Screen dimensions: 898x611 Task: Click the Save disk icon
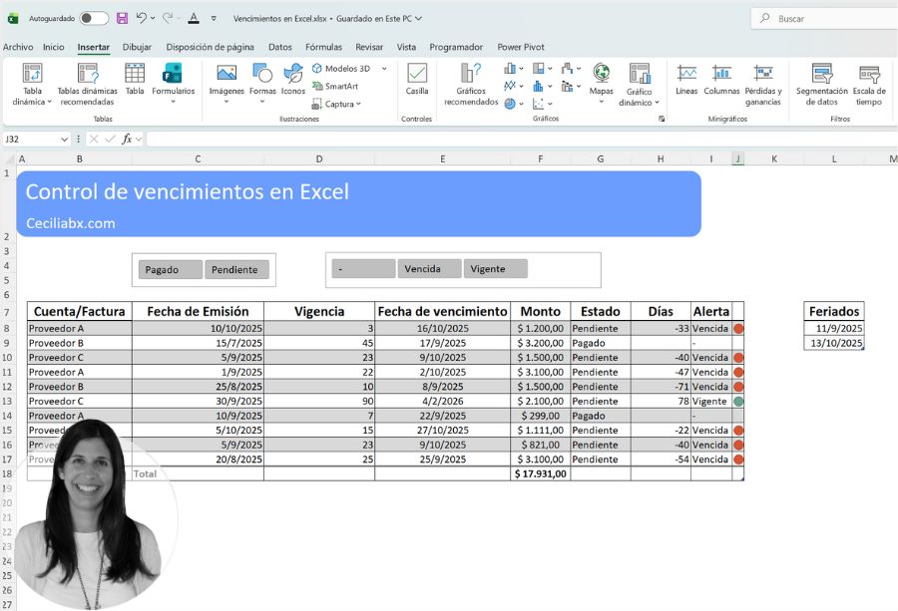[x=122, y=18]
